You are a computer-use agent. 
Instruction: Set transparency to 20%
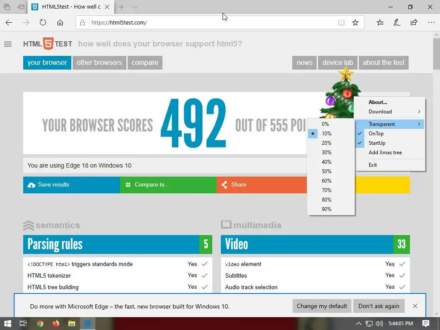(x=331, y=143)
